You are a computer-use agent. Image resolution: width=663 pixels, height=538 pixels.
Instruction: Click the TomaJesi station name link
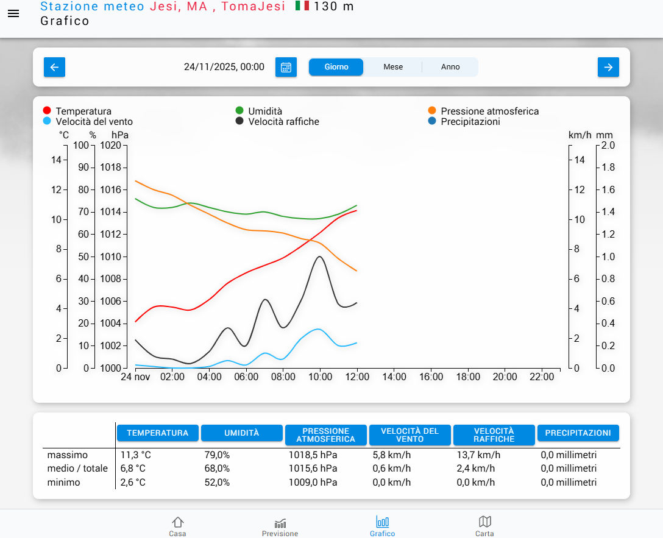(x=253, y=7)
